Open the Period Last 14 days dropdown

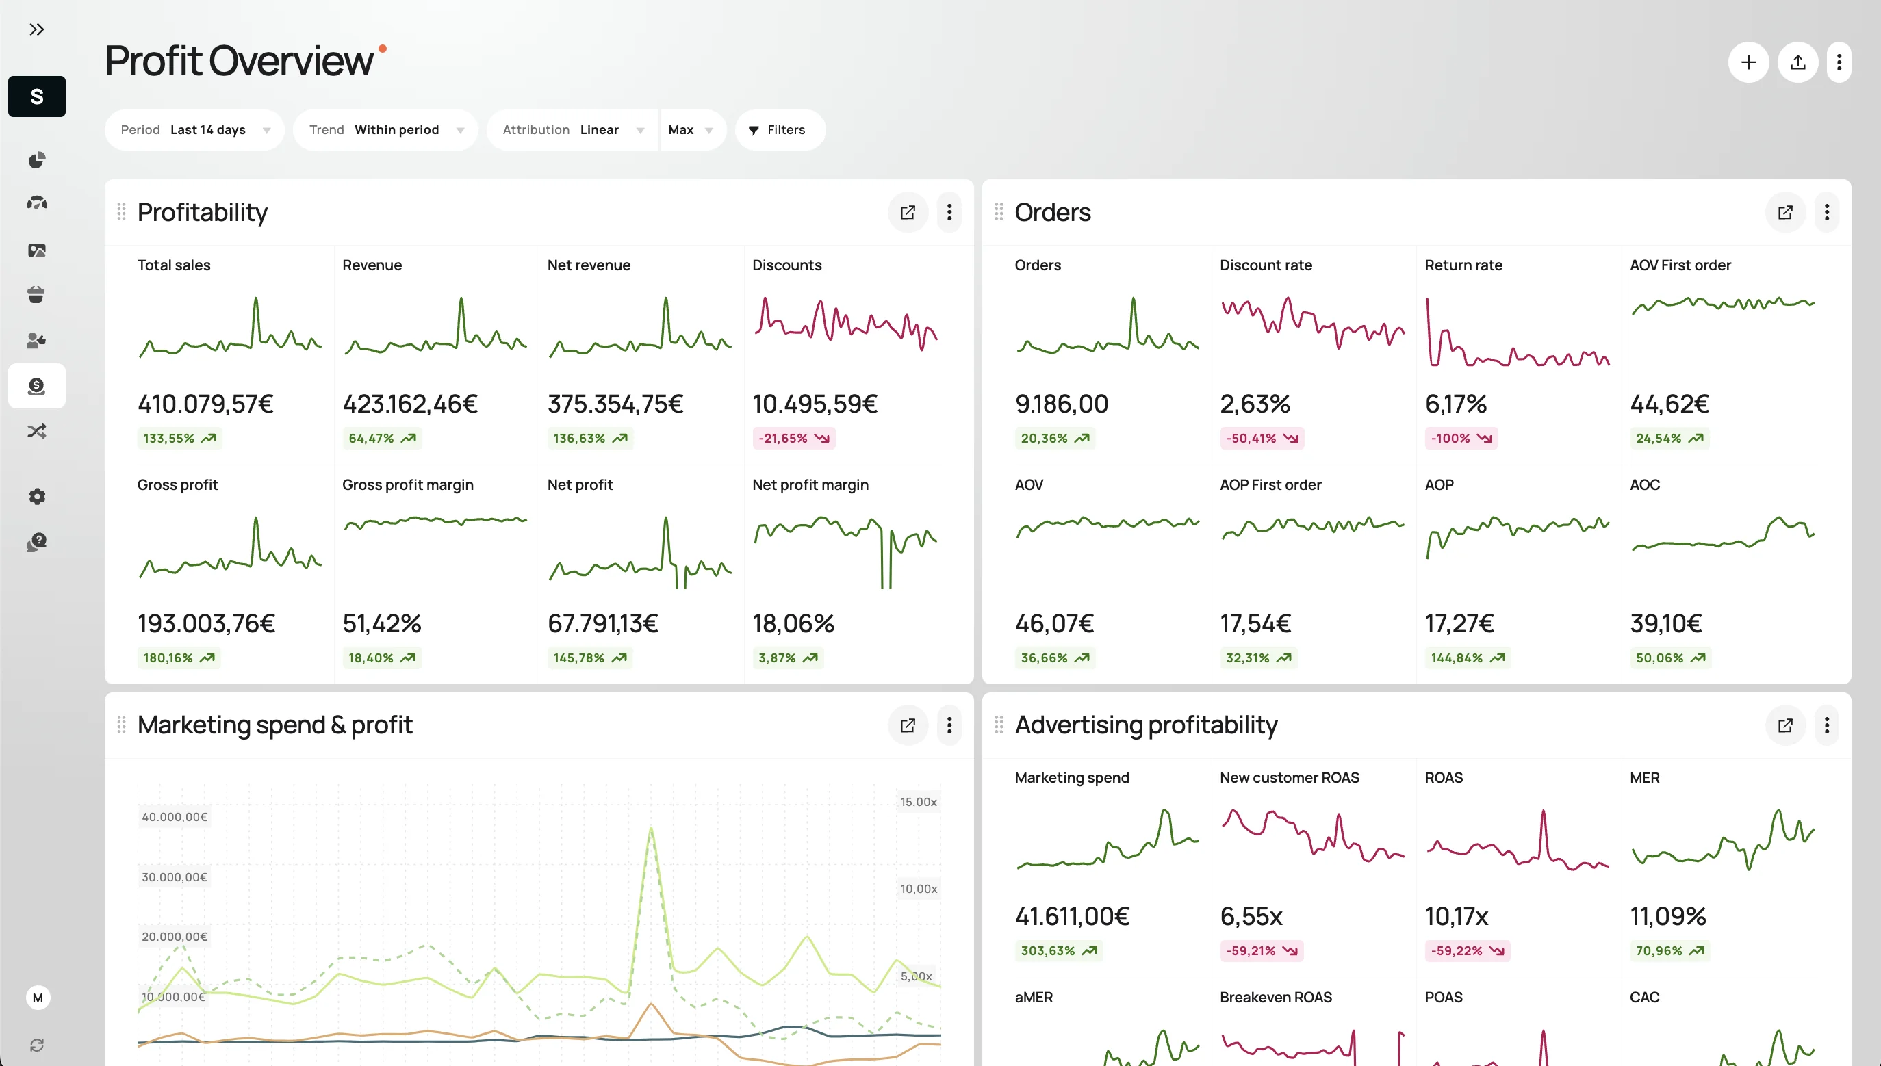pos(195,129)
